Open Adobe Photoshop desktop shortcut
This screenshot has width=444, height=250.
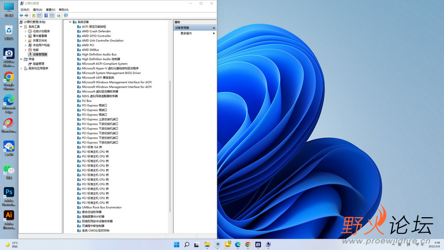click(x=9, y=197)
